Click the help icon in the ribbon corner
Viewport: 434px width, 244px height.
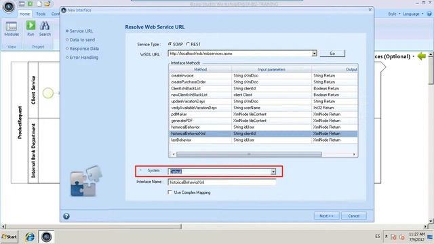[x=429, y=14]
